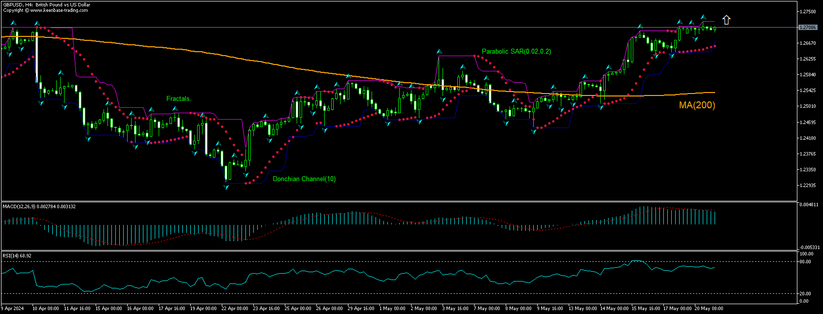Click the 9 Apr 2024 time label
Image resolution: width=823 pixels, height=314 pixels.
[12, 309]
